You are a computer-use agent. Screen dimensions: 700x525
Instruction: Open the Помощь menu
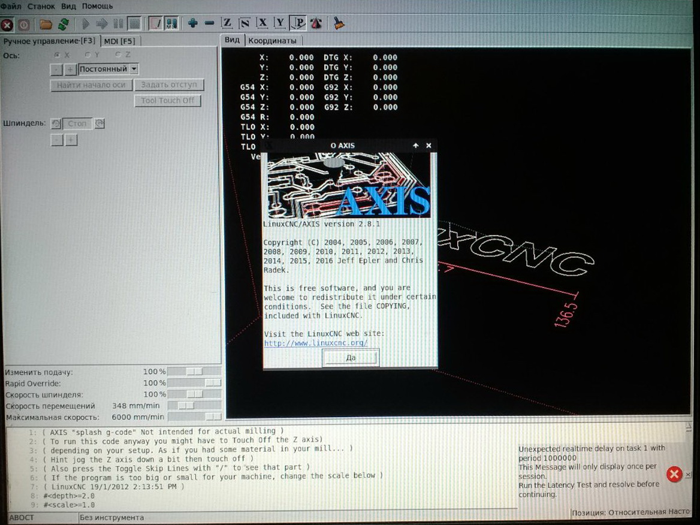(97, 6)
